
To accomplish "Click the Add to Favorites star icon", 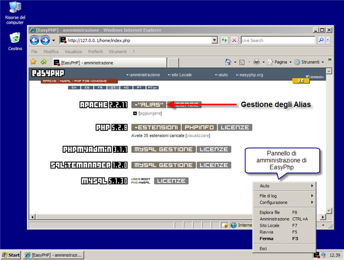I will [44, 62].
